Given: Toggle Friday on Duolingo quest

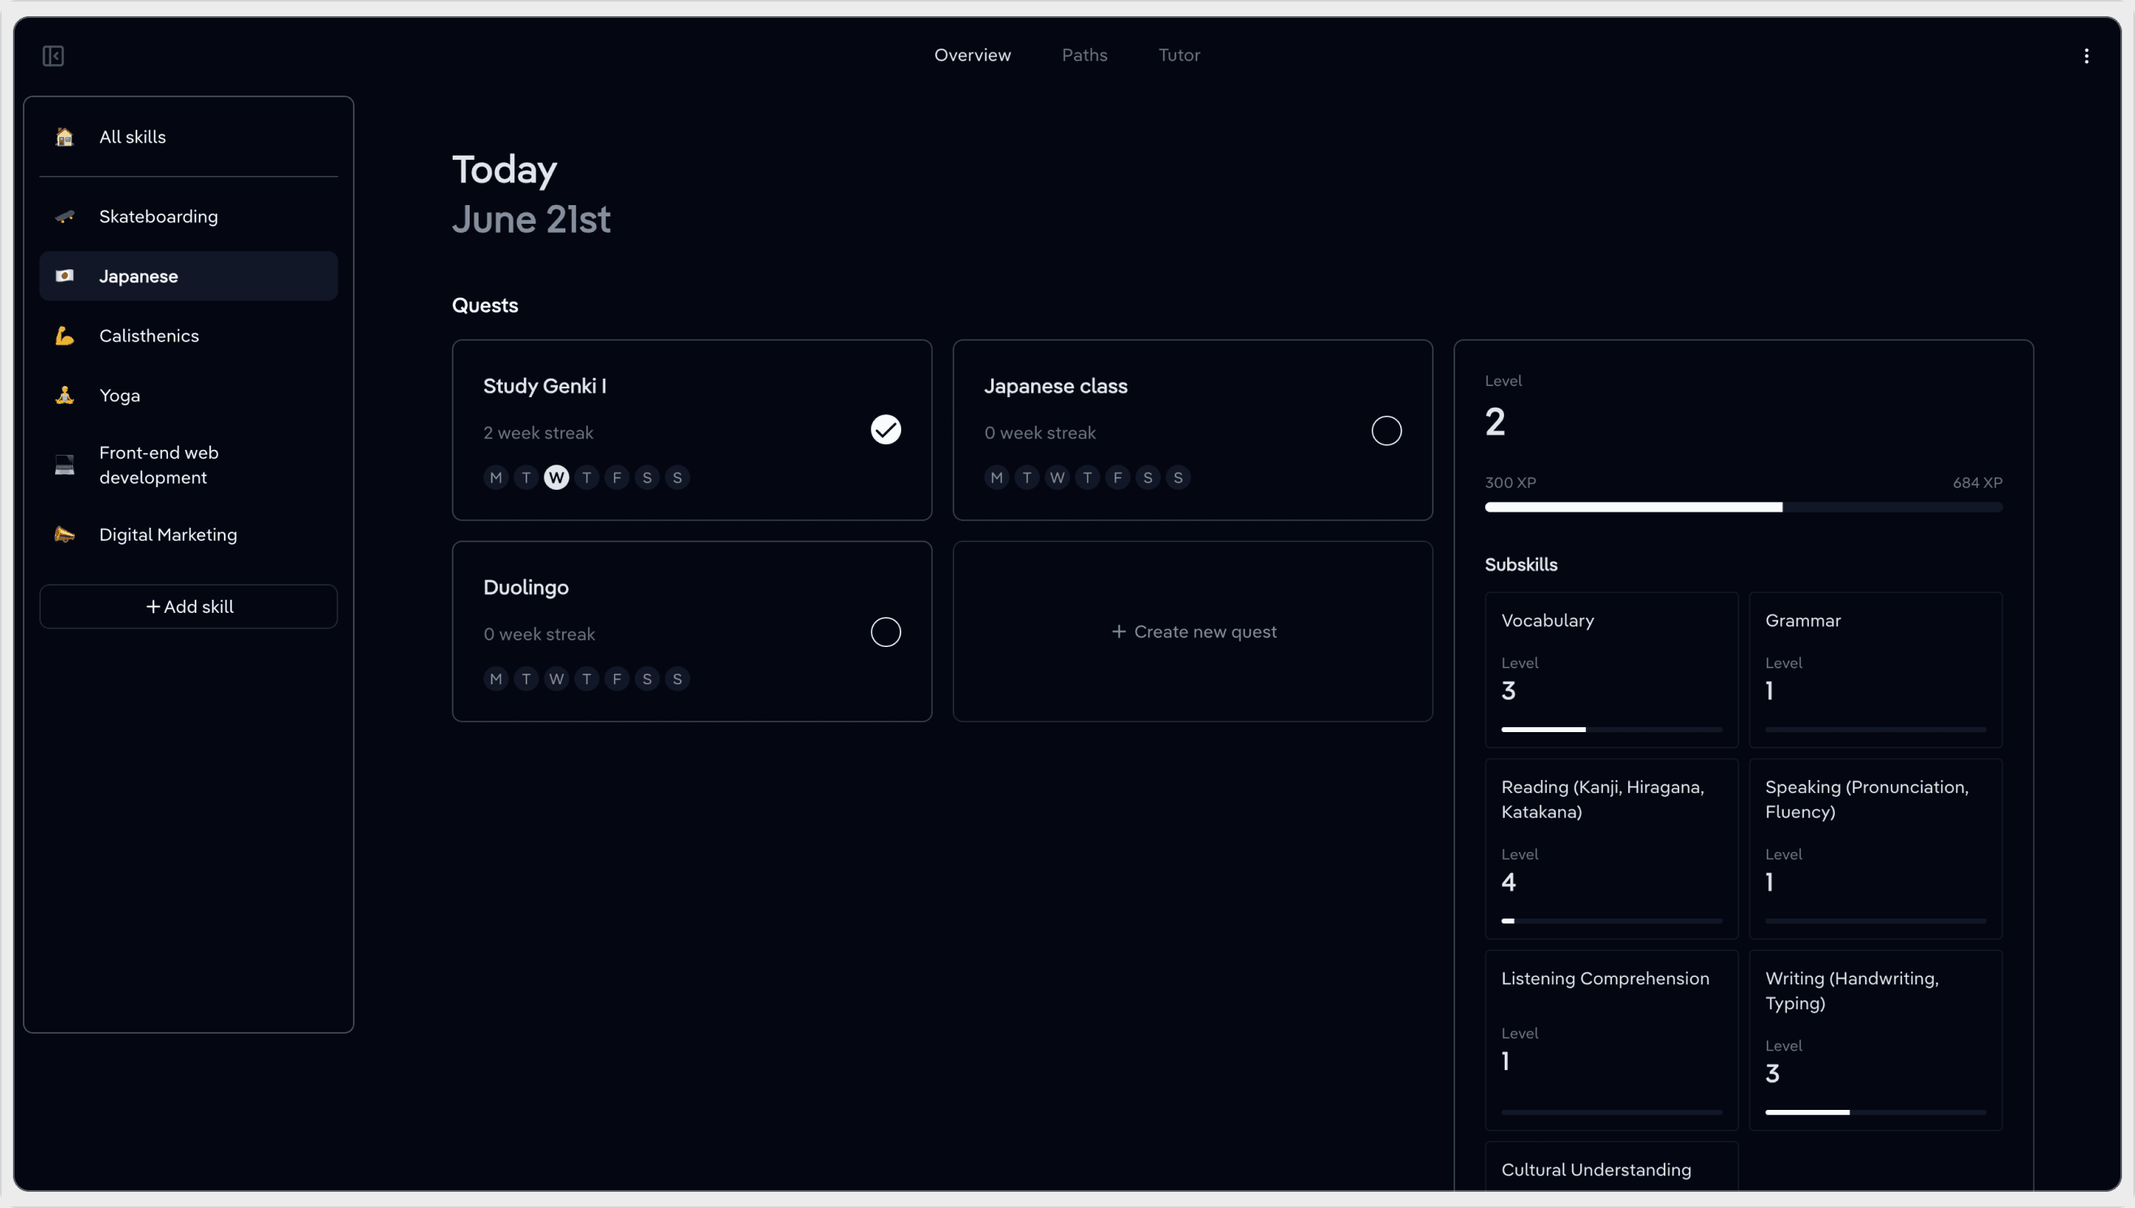Looking at the screenshot, I should pos(616,679).
